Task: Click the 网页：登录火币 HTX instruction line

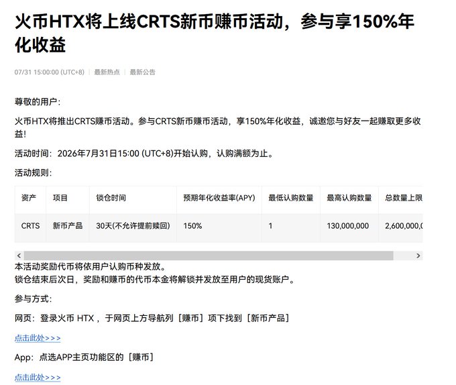Action: (x=152, y=318)
